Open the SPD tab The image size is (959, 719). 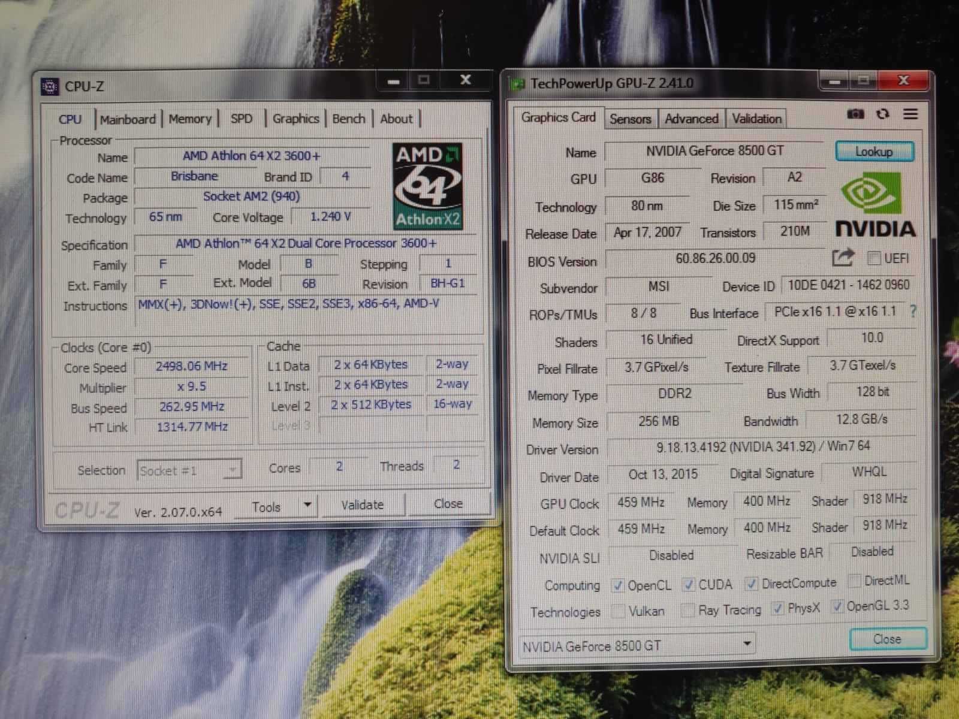point(242,119)
